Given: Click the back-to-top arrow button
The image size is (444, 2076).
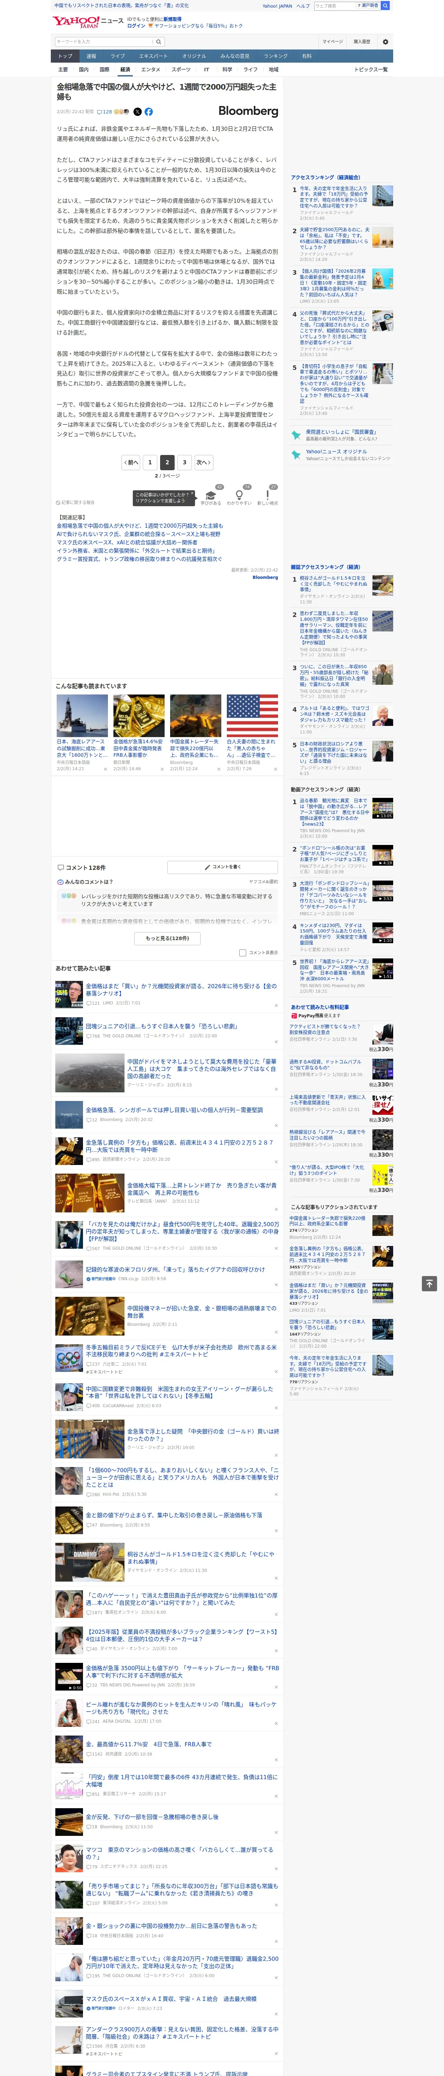Looking at the screenshot, I should click(429, 1283).
